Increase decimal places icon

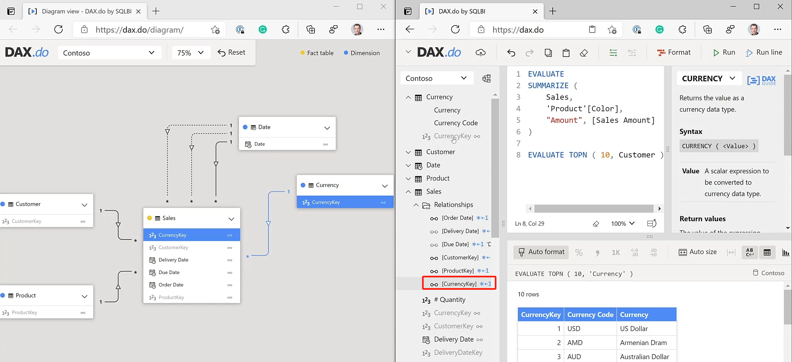point(635,252)
